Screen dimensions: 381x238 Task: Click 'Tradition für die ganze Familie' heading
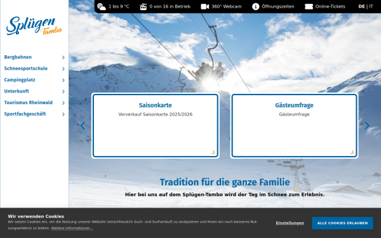pos(225,182)
